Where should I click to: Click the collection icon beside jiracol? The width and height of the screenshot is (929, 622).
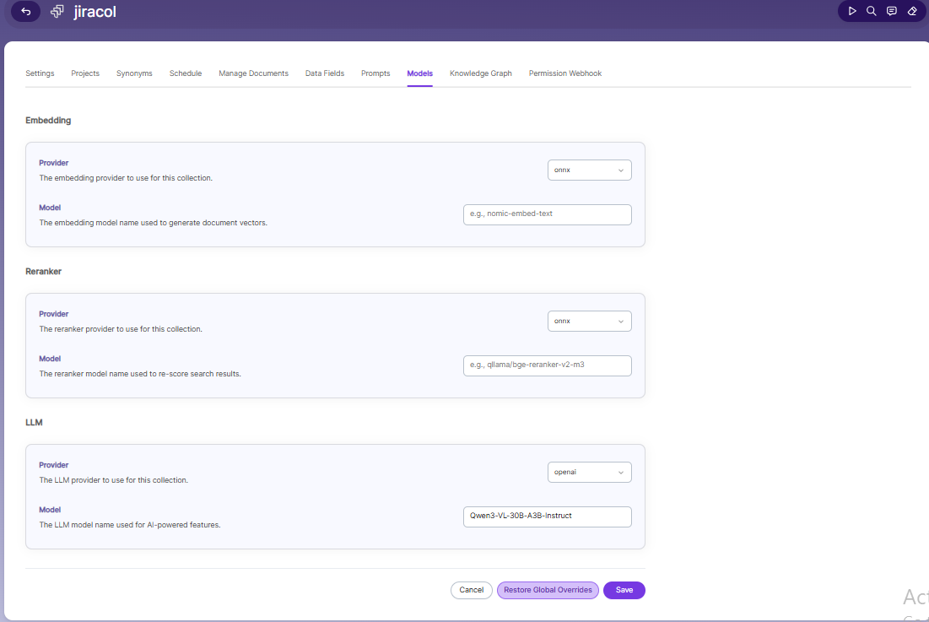[57, 11]
